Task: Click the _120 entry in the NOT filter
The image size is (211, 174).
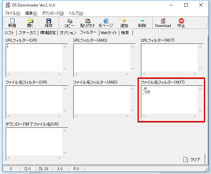Action: pyautogui.click(x=146, y=92)
